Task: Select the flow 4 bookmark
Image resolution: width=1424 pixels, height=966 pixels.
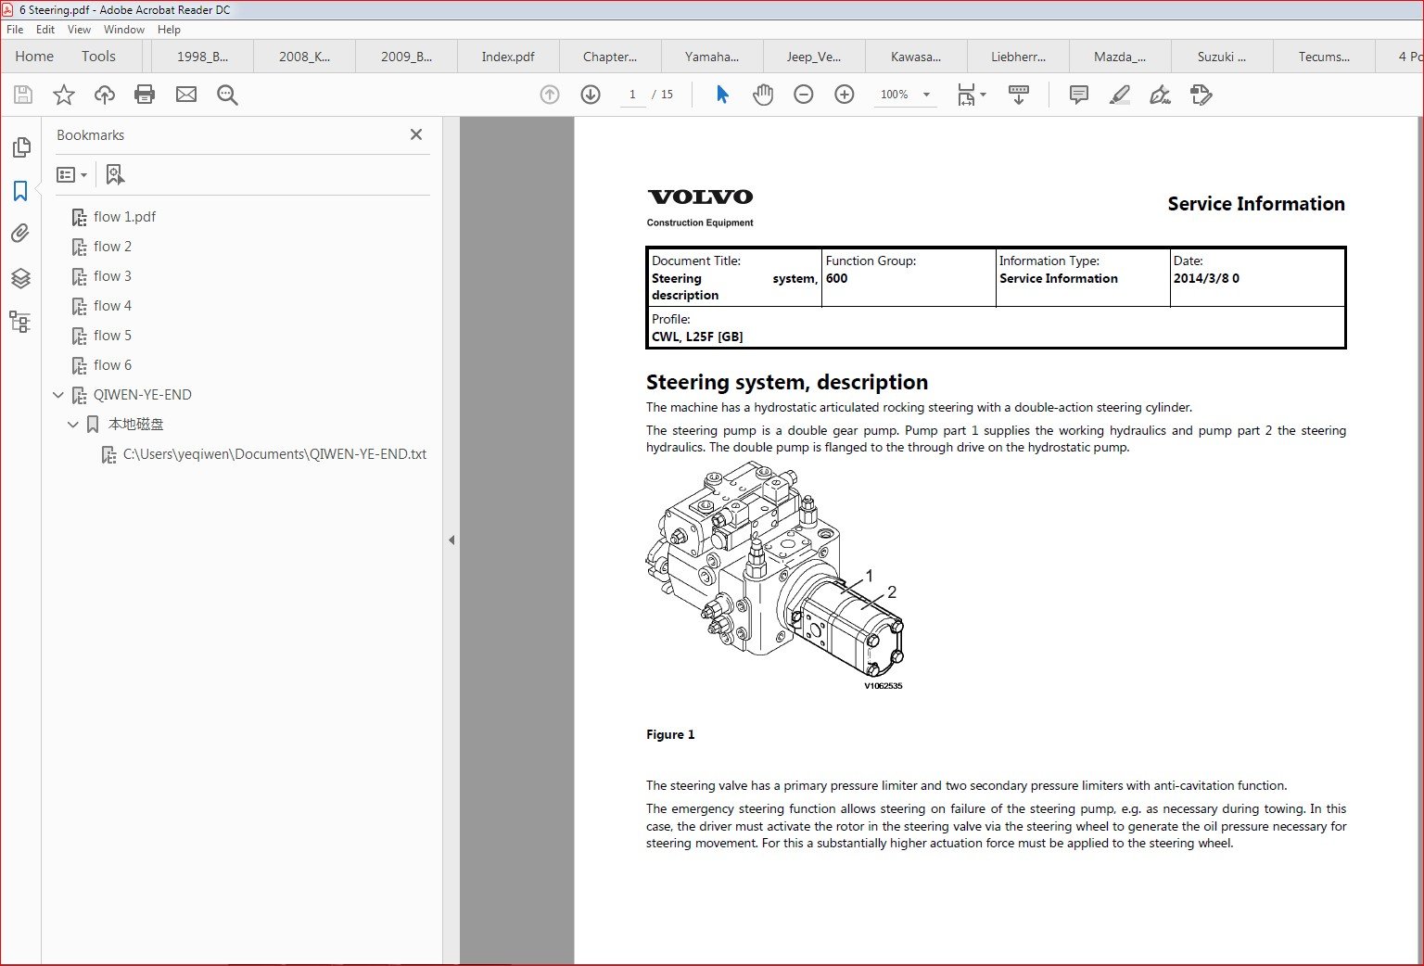Action: click(112, 306)
